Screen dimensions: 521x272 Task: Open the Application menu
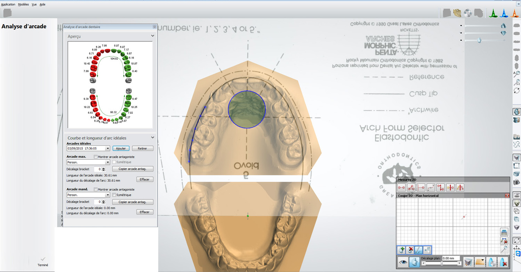pos(8,5)
